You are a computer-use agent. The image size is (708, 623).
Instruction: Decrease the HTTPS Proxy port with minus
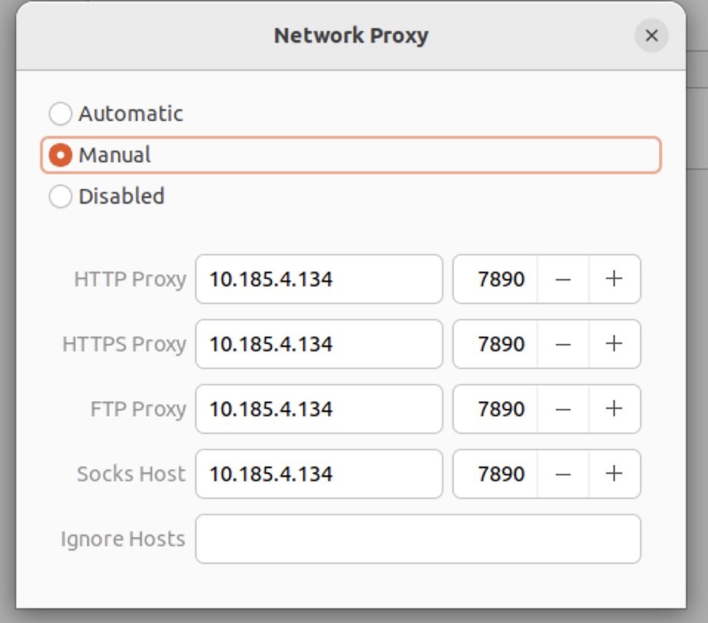(x=563, y=344)
